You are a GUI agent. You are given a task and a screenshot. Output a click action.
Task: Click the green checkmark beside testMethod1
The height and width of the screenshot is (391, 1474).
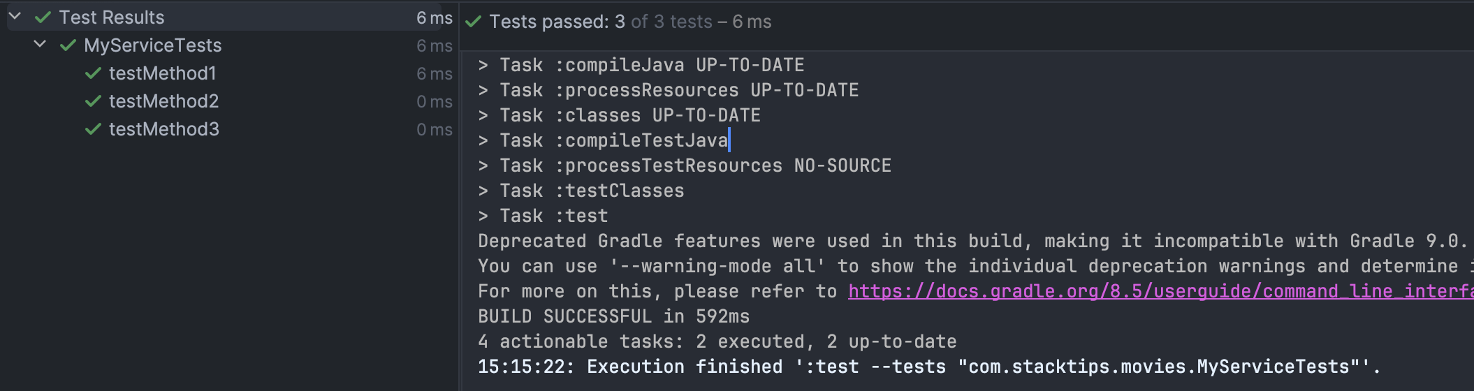point(93,73)
